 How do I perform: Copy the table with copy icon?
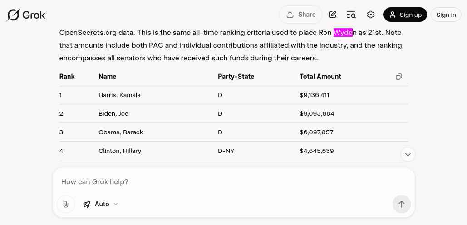pyautogui.click(x=399, y=77)
